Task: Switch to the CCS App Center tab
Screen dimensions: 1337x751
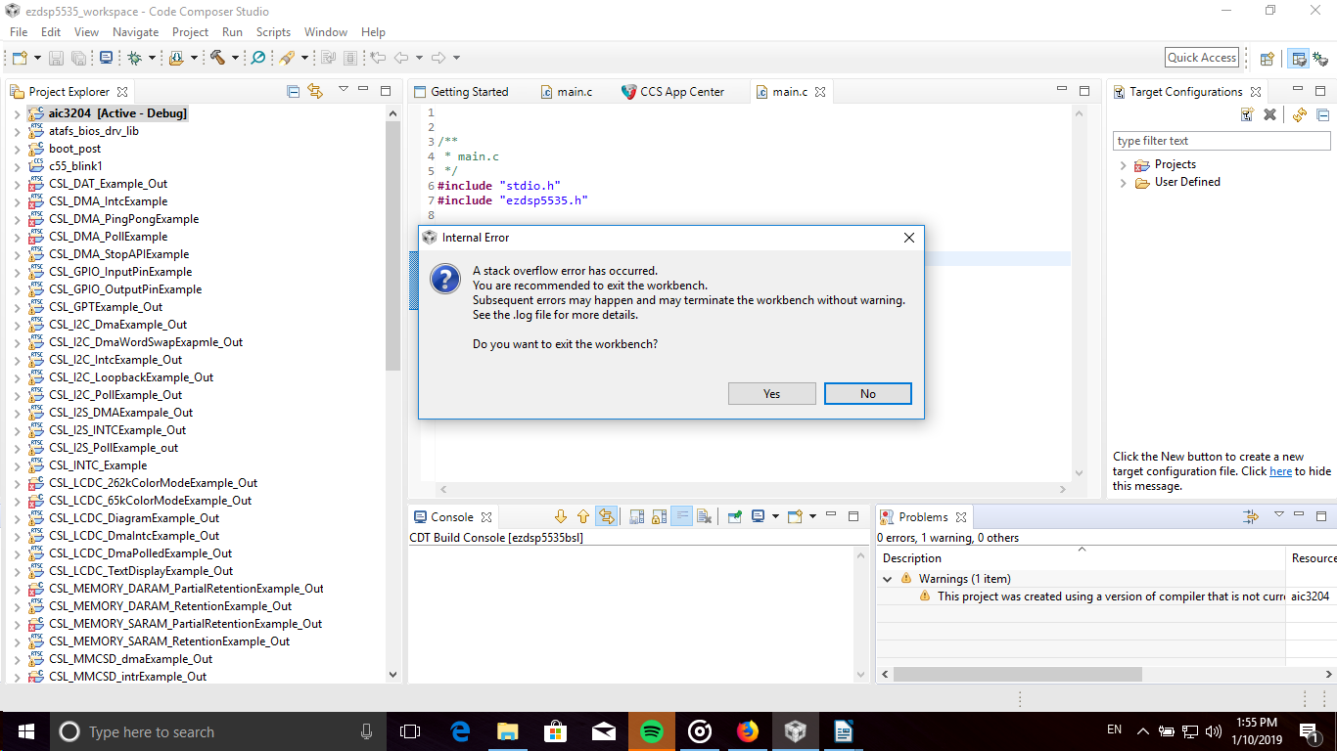Action: click(x=673, y=92)
